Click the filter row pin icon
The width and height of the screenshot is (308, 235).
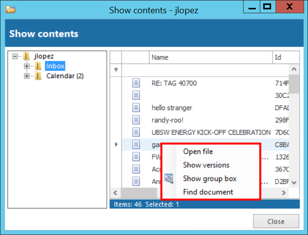[116, 70]
